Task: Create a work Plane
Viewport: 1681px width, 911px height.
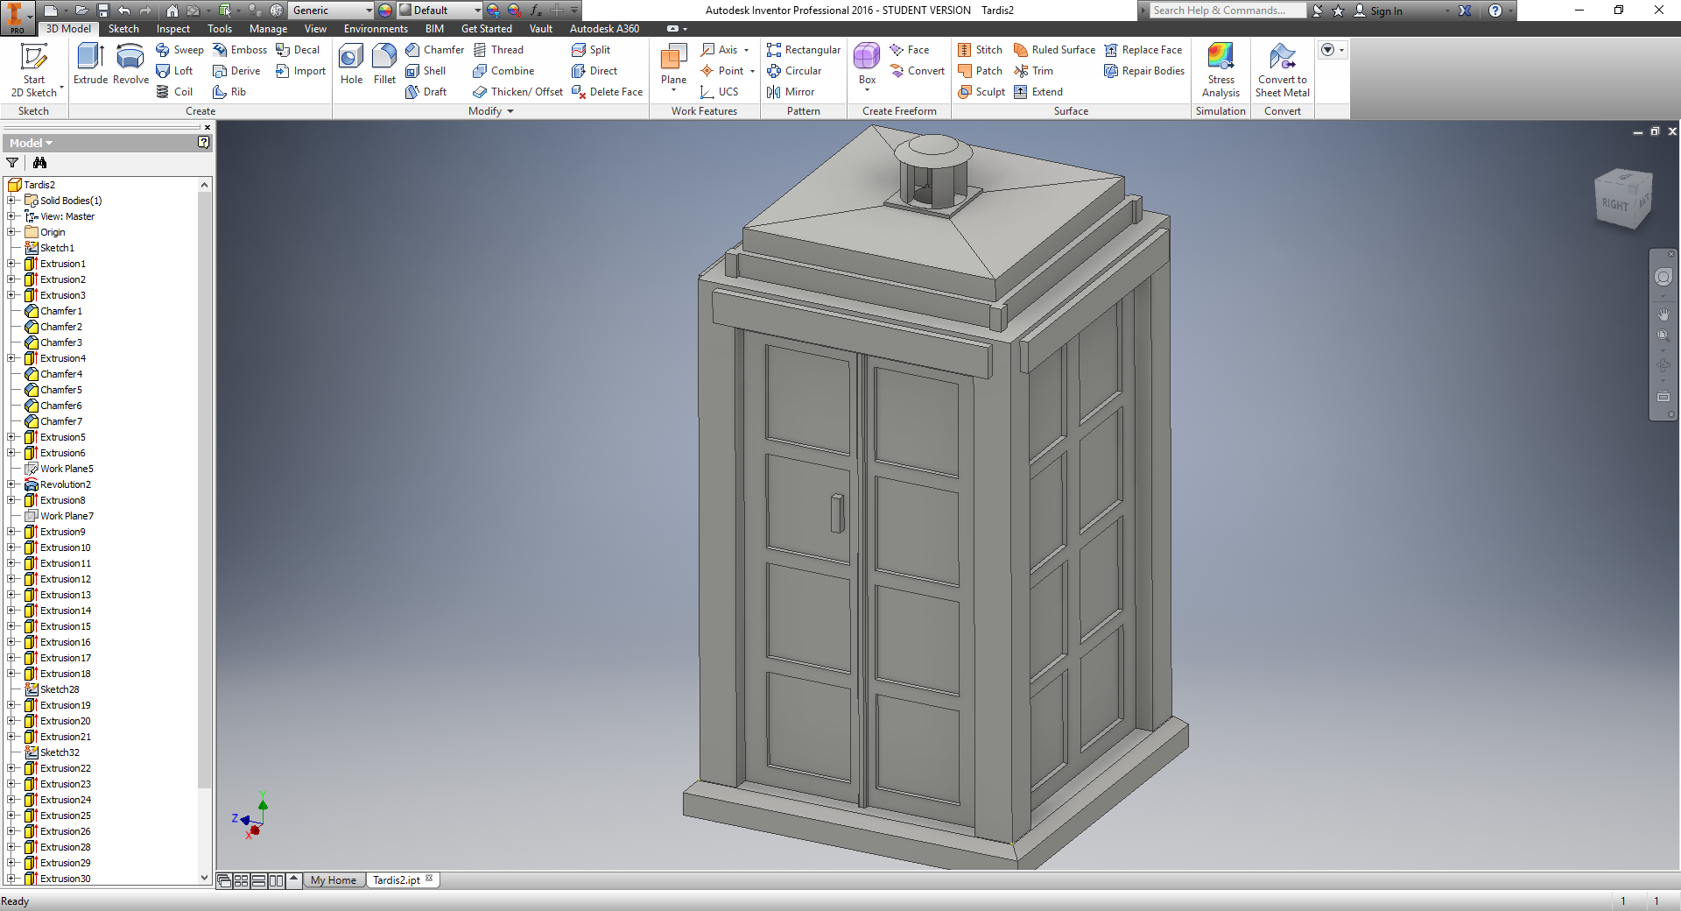Action: (x=673, y=64)
